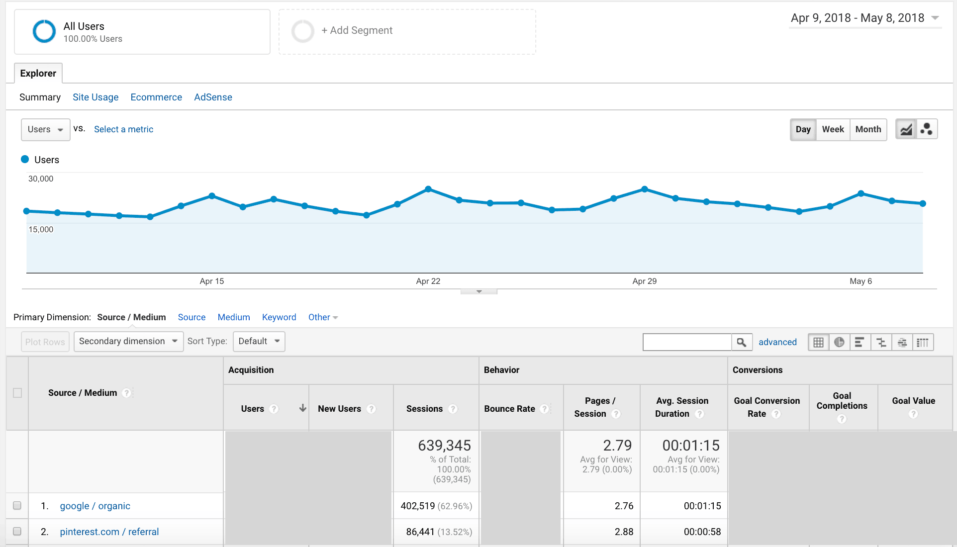Switch to the pie chart (percentage) view
The height and width of the screenshot is (547, 957).
point(839,342)
